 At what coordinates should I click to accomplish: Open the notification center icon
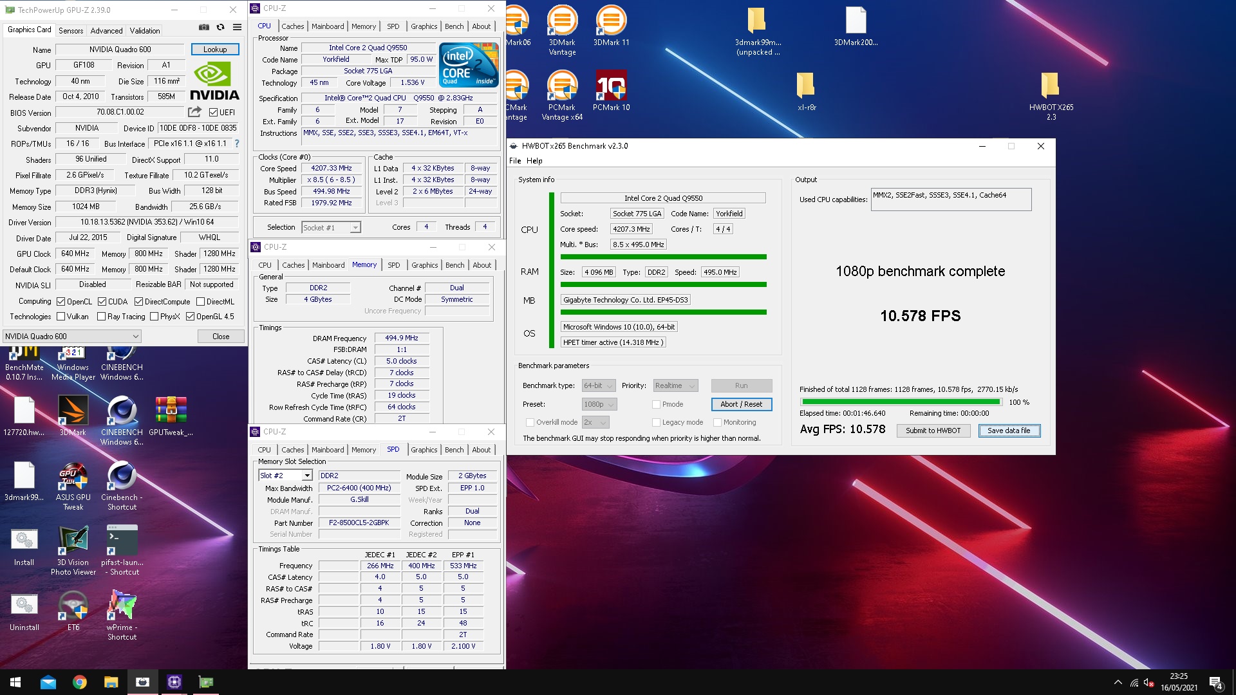pos(1216,682)
